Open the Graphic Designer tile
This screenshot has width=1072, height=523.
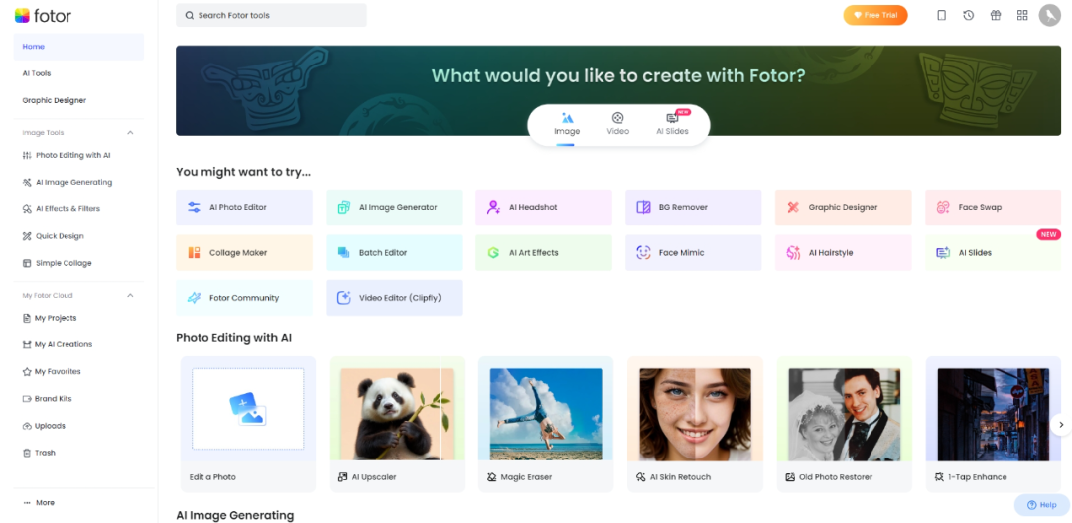pos(843,207)
